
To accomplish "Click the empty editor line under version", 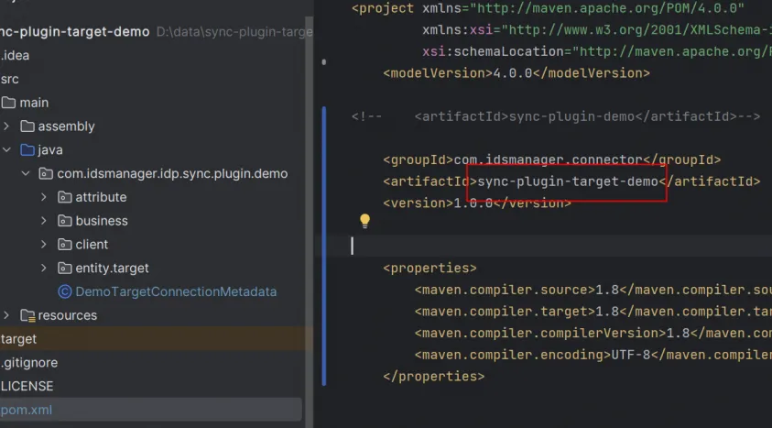I will pos(549,246).
